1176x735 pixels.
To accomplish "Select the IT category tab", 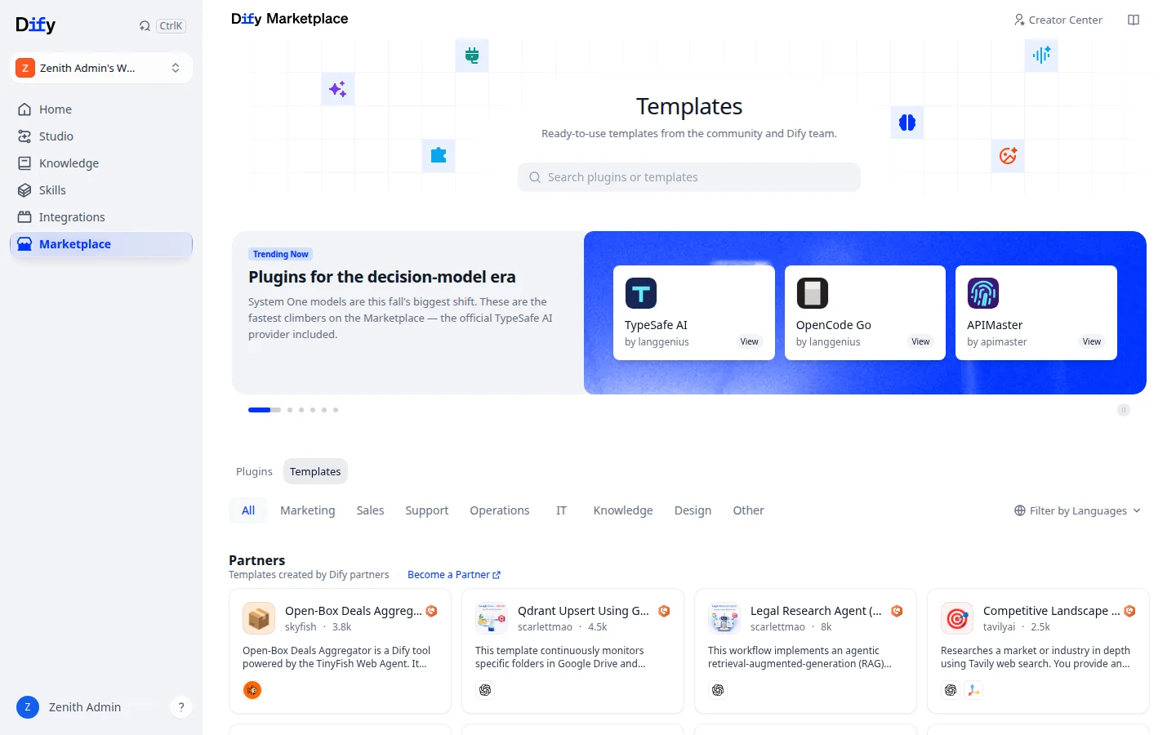I will 561,510.
